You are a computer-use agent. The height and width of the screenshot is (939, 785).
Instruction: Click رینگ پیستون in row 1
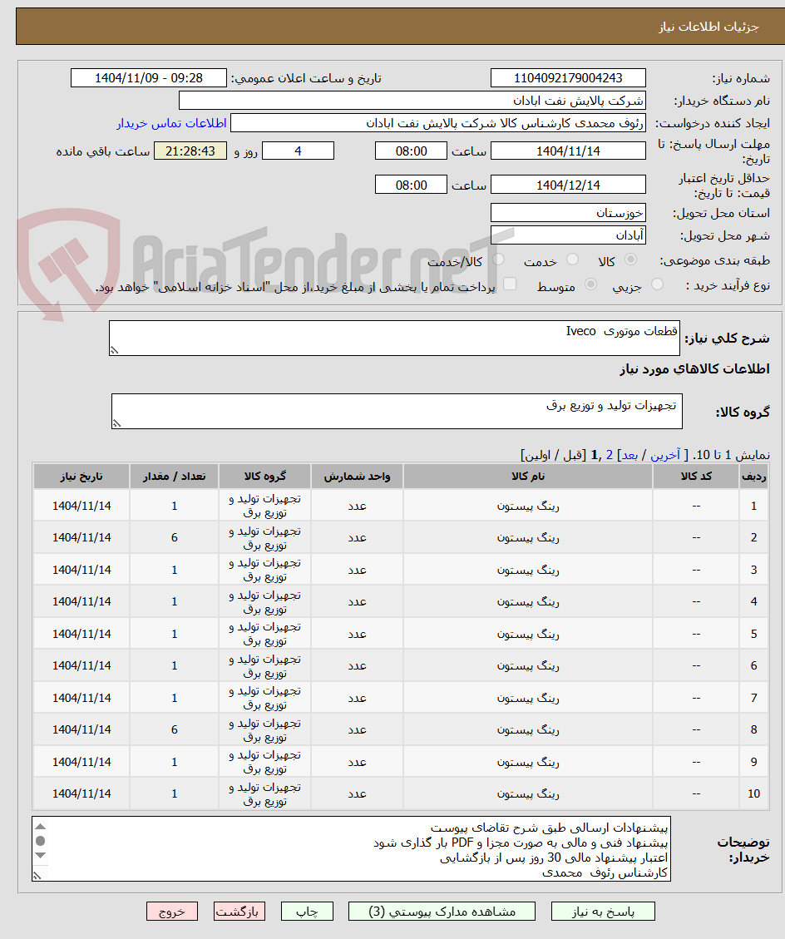[x=528, y=506]
